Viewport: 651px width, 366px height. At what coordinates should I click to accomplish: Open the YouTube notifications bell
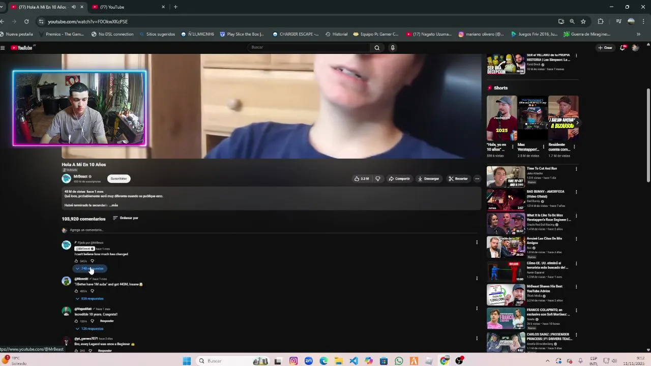coord(623,48)
